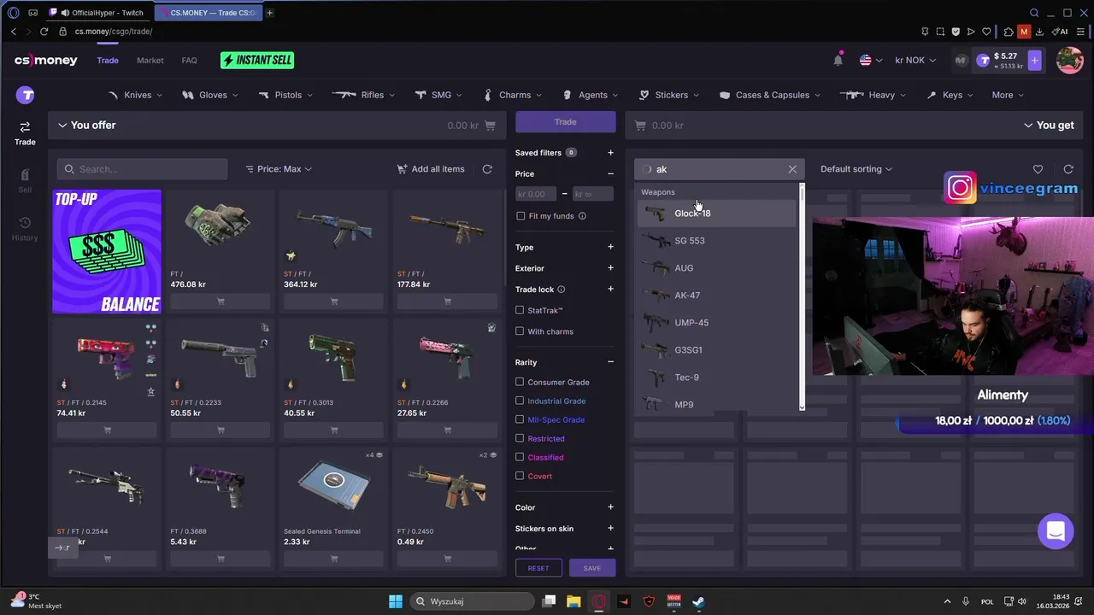Click the minimum price field
This screenshot has height=615, width=1094.
[538, 194]
